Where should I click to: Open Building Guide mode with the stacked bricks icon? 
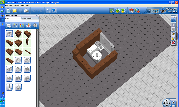tap(123, 11)
